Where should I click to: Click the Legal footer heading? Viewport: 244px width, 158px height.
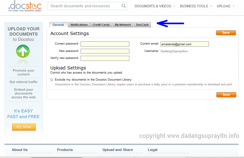[x=153, y=150]
